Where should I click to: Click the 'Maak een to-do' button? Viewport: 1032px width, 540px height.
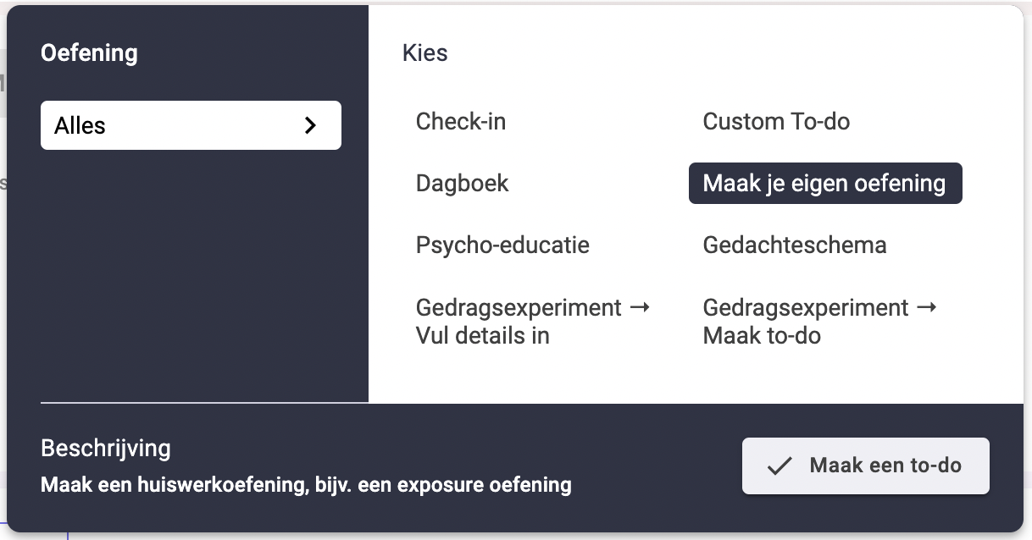(866, 466)
